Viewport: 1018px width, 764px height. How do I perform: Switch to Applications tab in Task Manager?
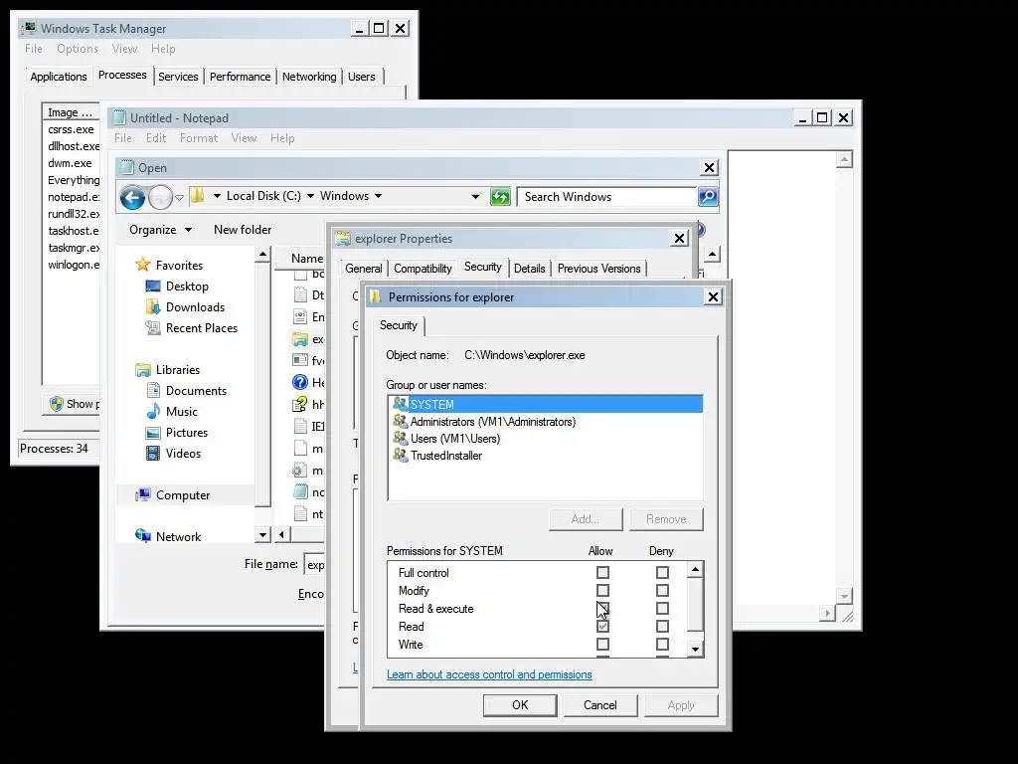click(59, 77)
